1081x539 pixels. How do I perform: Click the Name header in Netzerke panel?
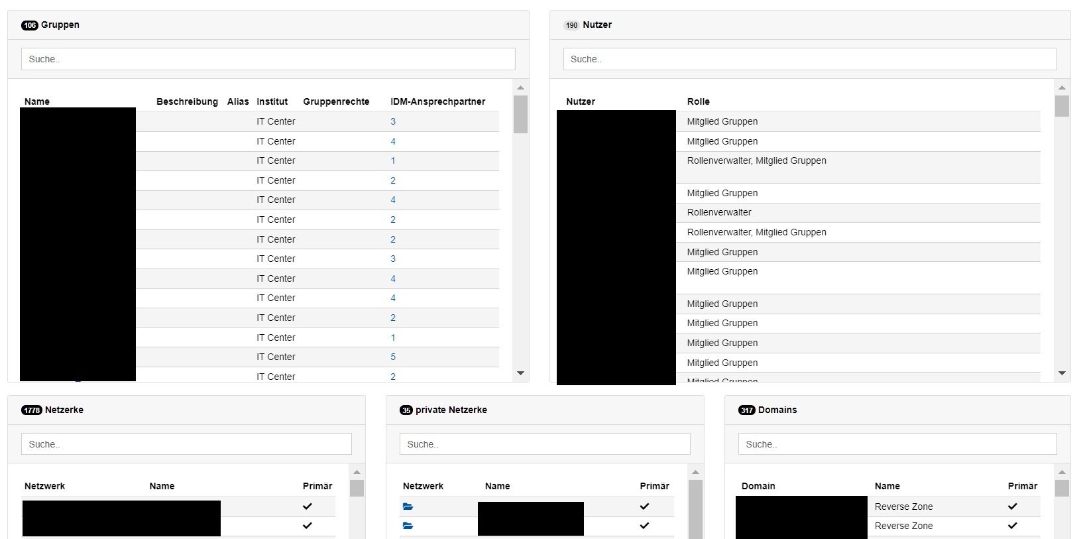[x=162, y=486]
